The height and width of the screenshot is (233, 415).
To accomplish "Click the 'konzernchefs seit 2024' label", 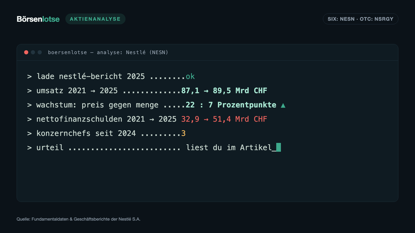I will (86, 133).
